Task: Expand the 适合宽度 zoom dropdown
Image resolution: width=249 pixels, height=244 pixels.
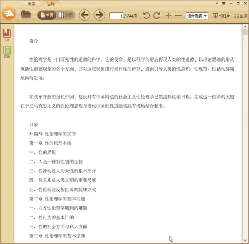Action: tap(197, 16)
